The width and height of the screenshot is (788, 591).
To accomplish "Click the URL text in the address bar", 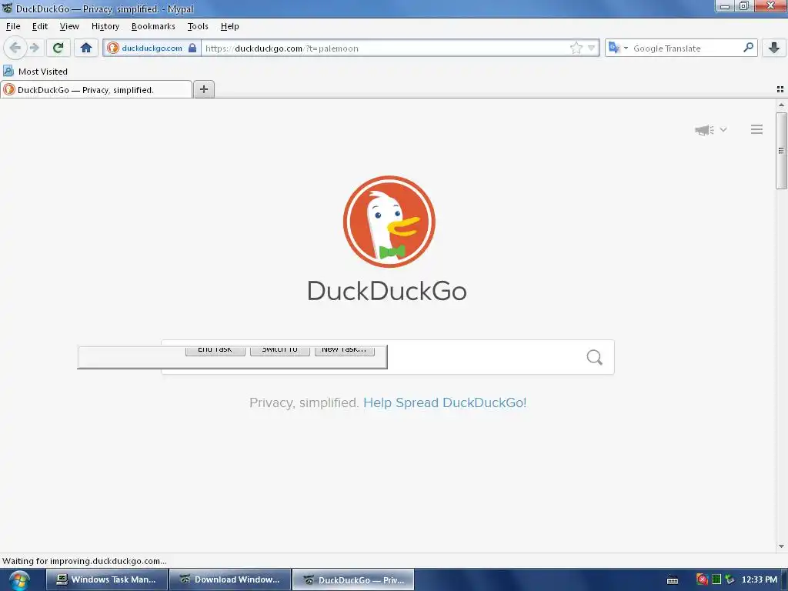I will pos(282,48).
